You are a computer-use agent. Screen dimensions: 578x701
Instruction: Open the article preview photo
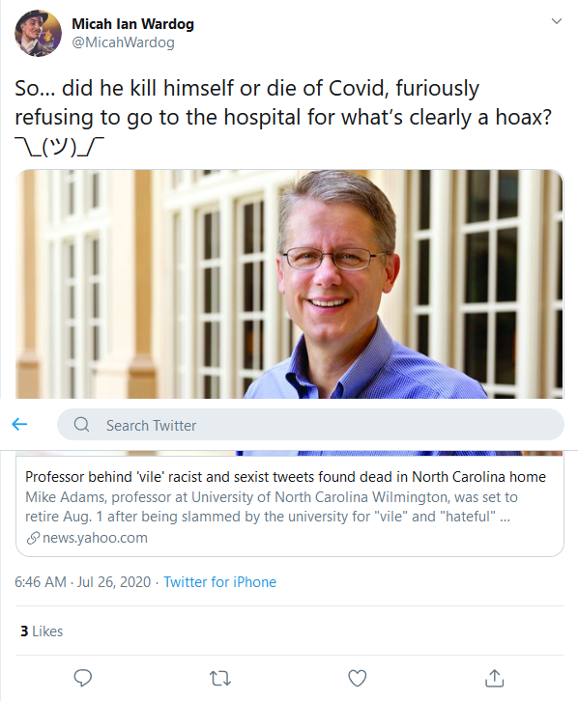click(290, 284)
